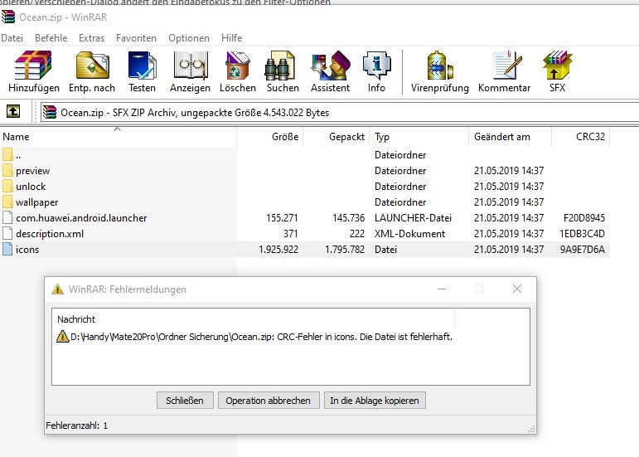The image size is (639, 457).
Task: Click the Fehlermeldungen dialog title warning icon
Action: click(x=57, y=289)
